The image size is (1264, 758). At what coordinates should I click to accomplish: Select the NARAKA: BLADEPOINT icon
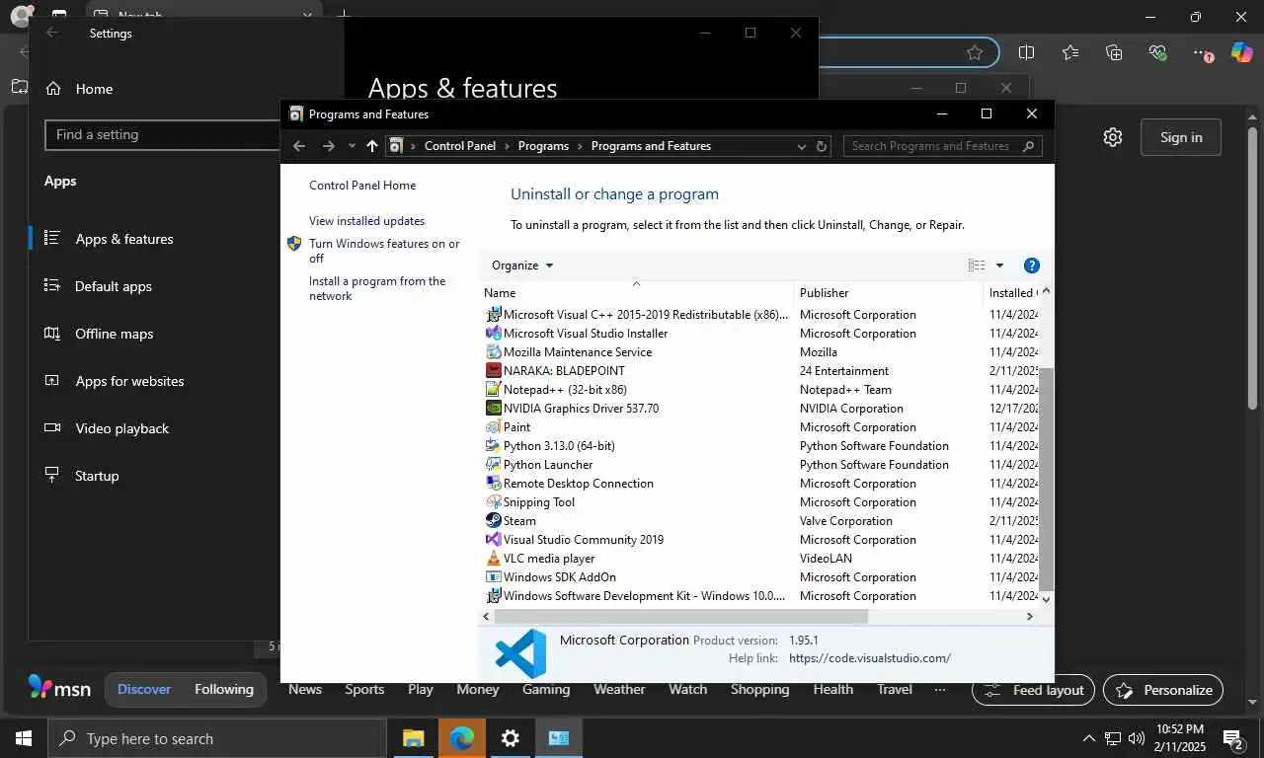click(494, 371)
